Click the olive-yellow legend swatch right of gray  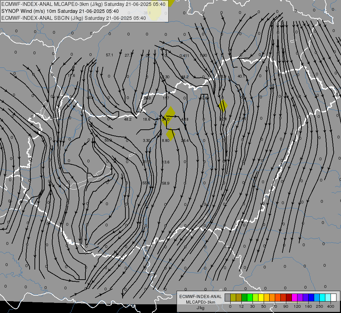point(233,297)
